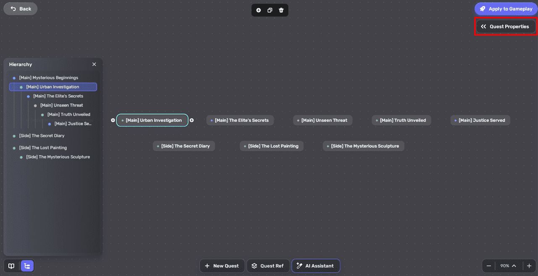Viewport: 538px width, 276px height.
Task: Zoom in with the plus button
Action: pos(529,266)
